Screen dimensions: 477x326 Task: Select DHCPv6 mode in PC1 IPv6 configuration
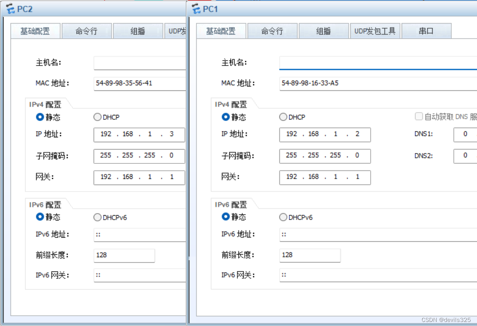283,217
